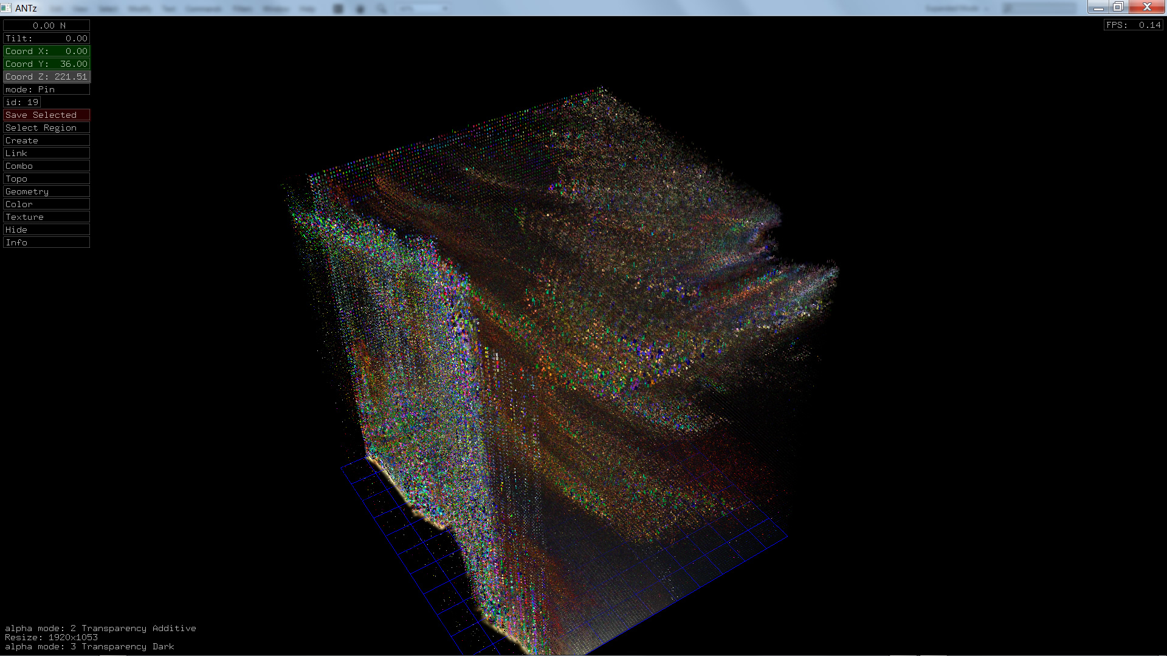The height and width of the screenshot is (656, 1167).
Task: Open the Combo option
Action: pos(46,166)
